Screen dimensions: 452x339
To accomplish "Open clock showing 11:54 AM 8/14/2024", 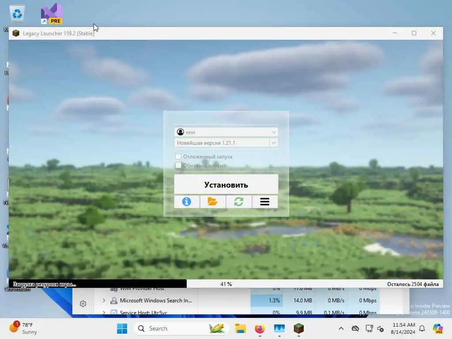I will click(x=403, y=328).
